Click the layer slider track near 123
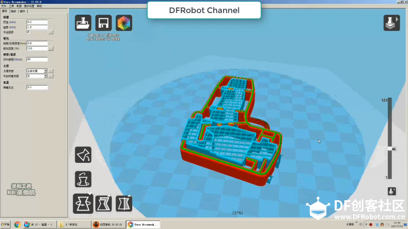Screen dimensions: 408x229 (390, 101)
